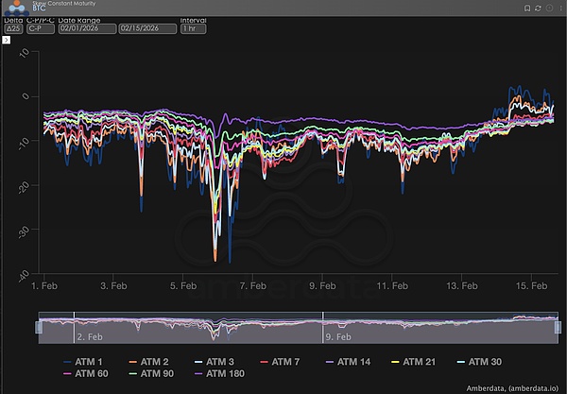The width and height of the screenshot is (567, 394).
Task: Click the bookmark icon in the header
Action: click(527, 8)
